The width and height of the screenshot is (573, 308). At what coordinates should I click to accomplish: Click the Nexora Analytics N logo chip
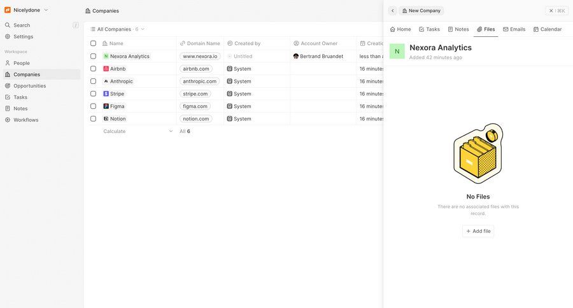(106, 56)
